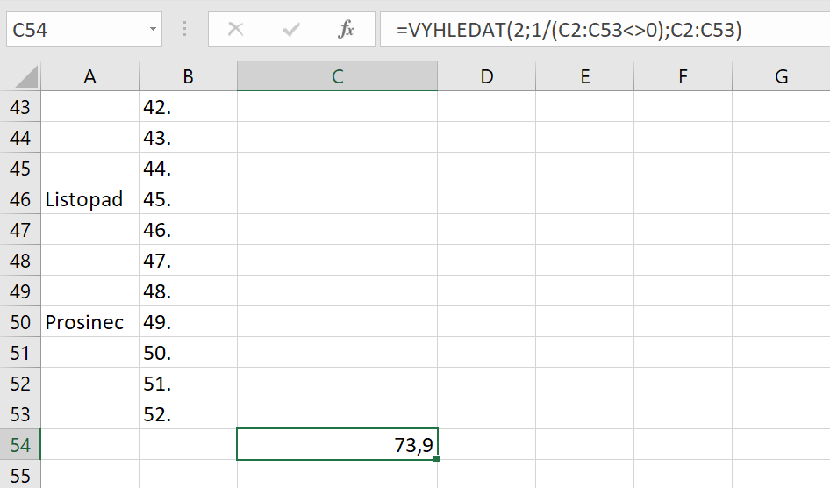Click the Cancel X icon in formula bar

tap(235, 30)
